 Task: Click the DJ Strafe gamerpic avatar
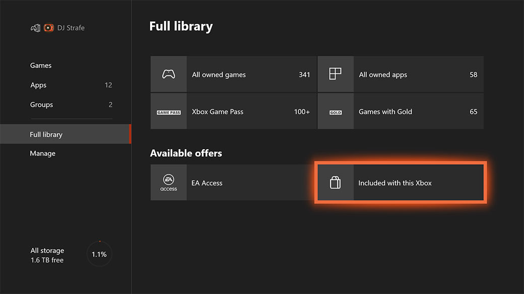tap(48, 28)
